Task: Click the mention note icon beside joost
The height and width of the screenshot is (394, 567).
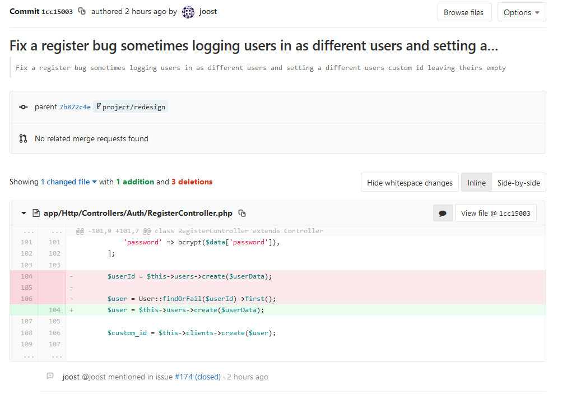Action: tap(50, 377)
